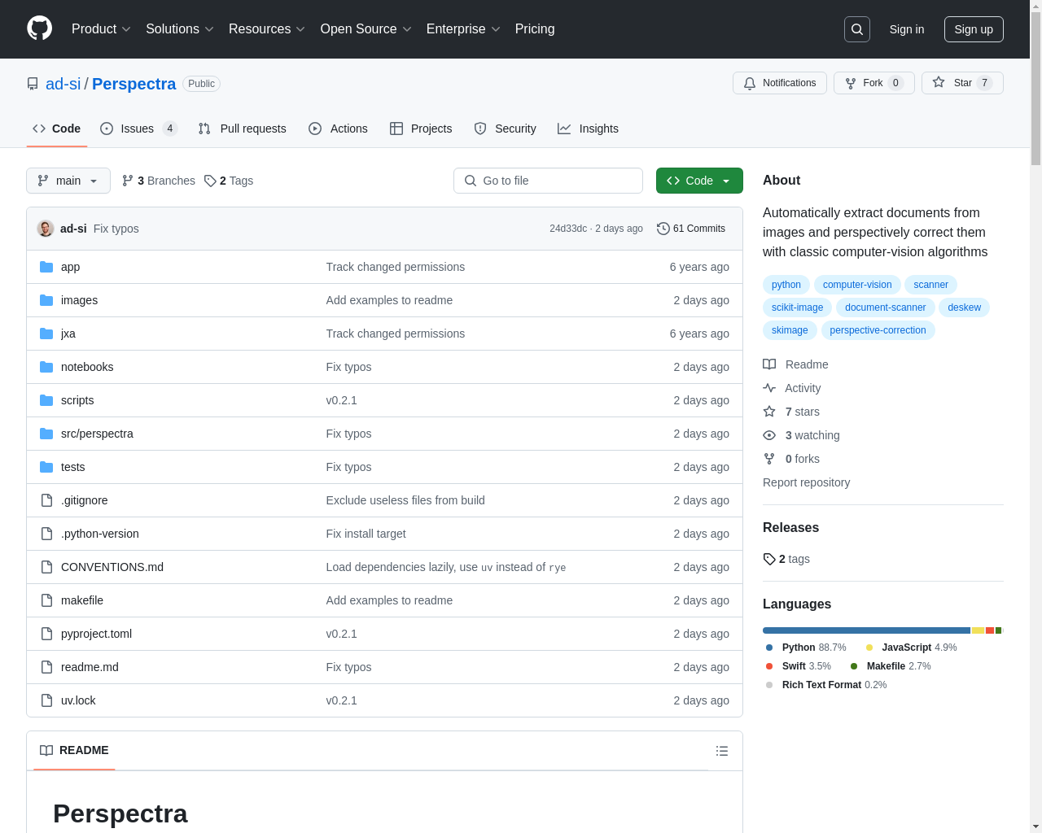The height and width of the screenshot is (833, 1042).
Task: Open the 3 Branches link
Action: click(x=159, y=181)
